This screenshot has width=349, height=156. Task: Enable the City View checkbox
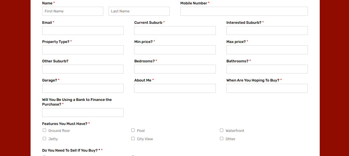coord(133,138)
